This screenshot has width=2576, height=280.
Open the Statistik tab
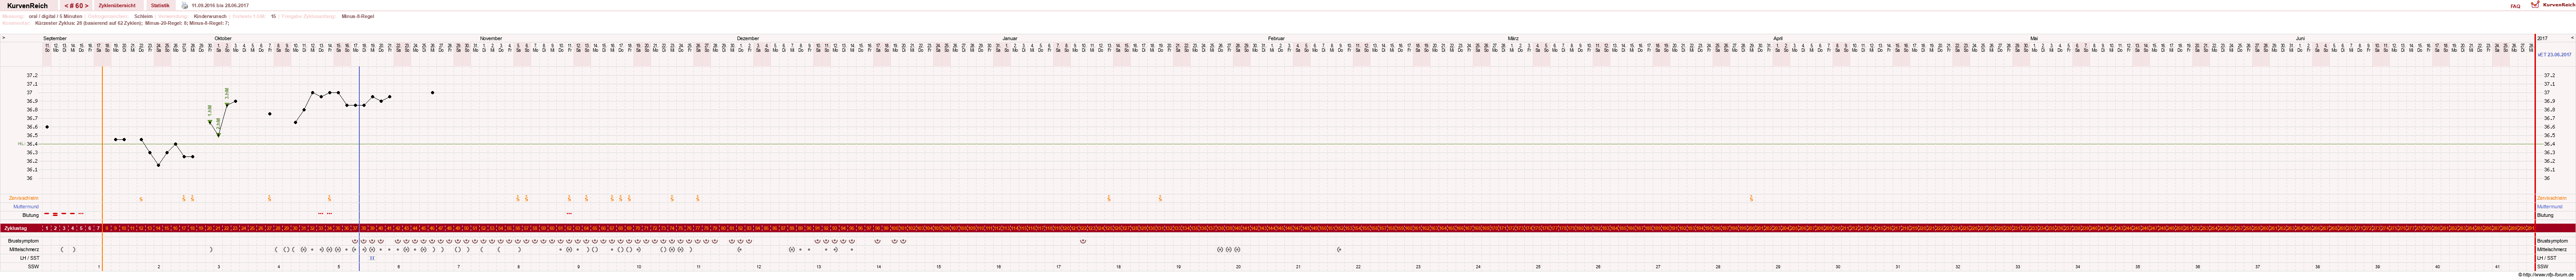coord(160,5)
